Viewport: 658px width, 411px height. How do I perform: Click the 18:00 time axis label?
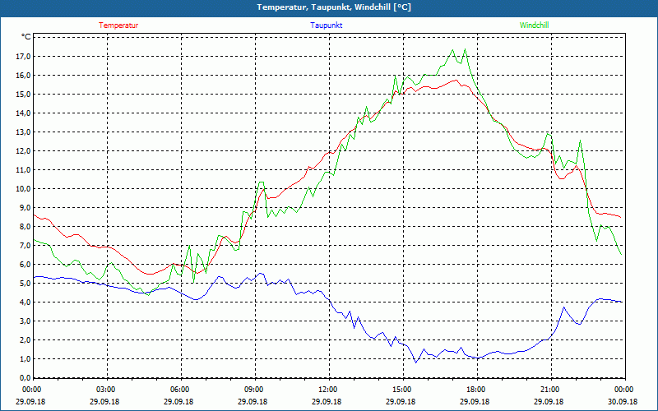pyautogui.click(x=475, y=390)
